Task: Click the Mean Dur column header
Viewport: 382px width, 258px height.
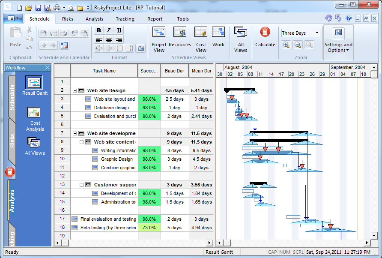Action: tap(201, 71)
